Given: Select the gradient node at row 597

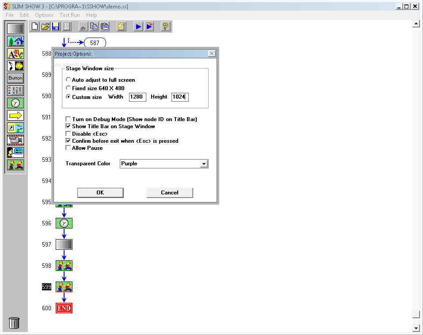Looking at the screenshot, I should (64, 244).
